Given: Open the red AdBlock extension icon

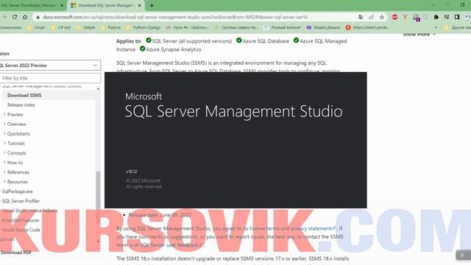Looking at the screenshot, I should click(394, 17).
